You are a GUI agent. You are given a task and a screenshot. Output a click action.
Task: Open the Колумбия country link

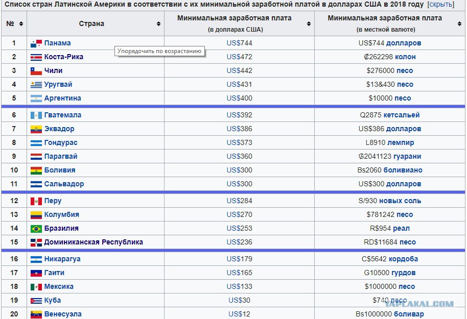(x=62, y=214)
